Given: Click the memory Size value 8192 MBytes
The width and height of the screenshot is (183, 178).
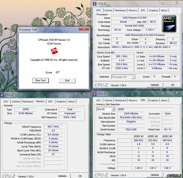Looking at the screenshot, I should point(25,113).
